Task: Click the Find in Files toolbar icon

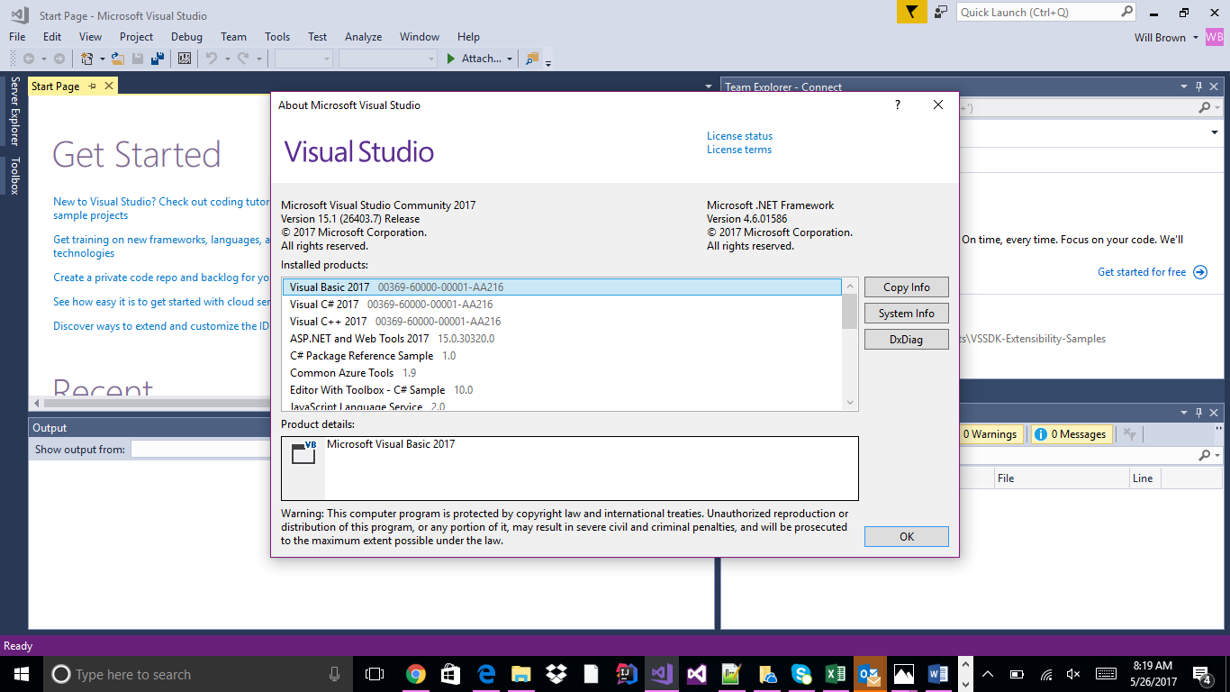Action: (x=531, y=59)
